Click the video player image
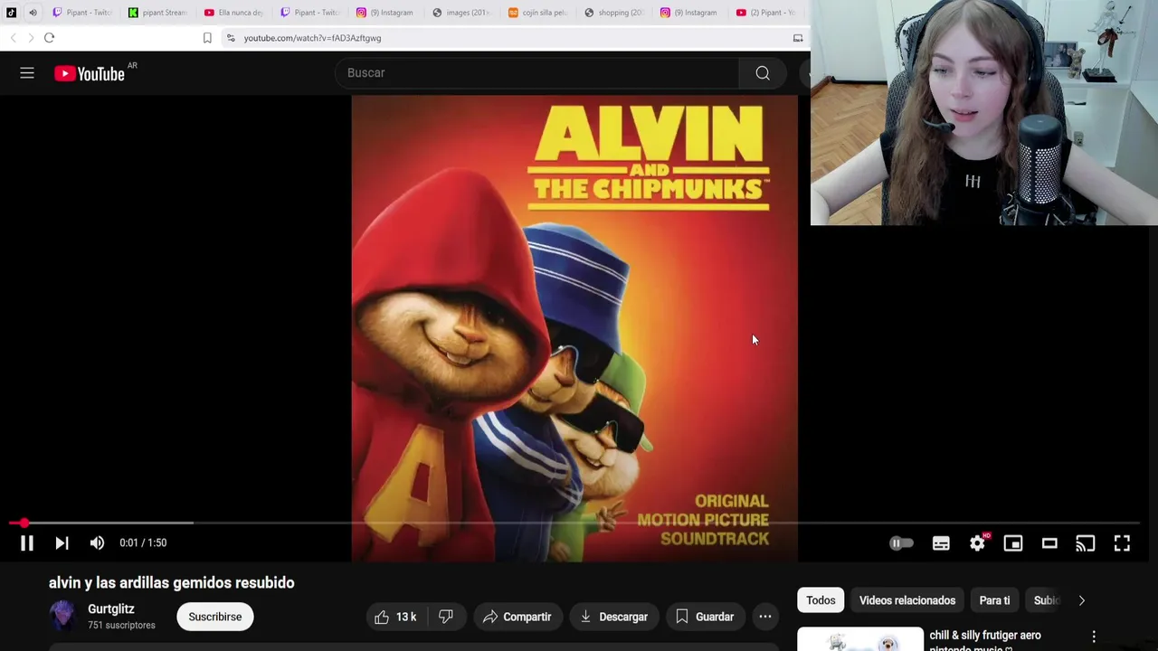 (x=574, y=328)
